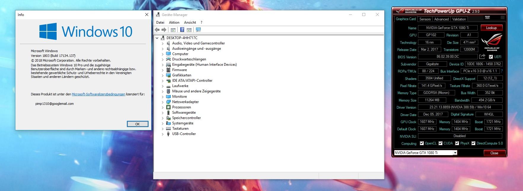
Task: Open the Datei menu
Action: (x=160, y=23)
